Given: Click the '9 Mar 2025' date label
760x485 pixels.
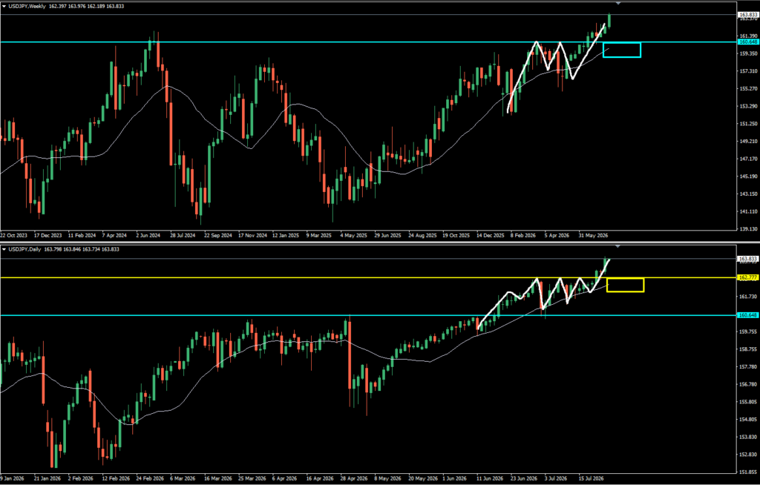Looking at the screenshot, I should click(319, 236).
